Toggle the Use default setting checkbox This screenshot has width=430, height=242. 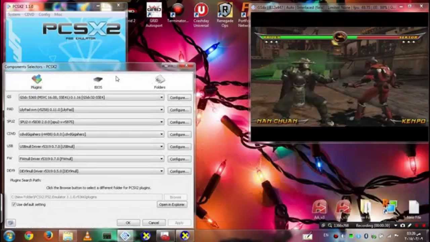(14, 204)
